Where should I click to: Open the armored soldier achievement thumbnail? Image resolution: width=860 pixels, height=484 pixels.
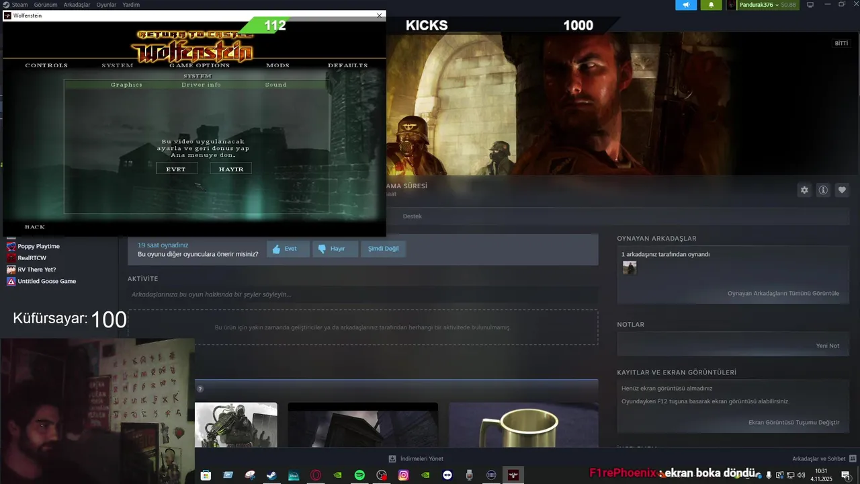tap(236, 425)
